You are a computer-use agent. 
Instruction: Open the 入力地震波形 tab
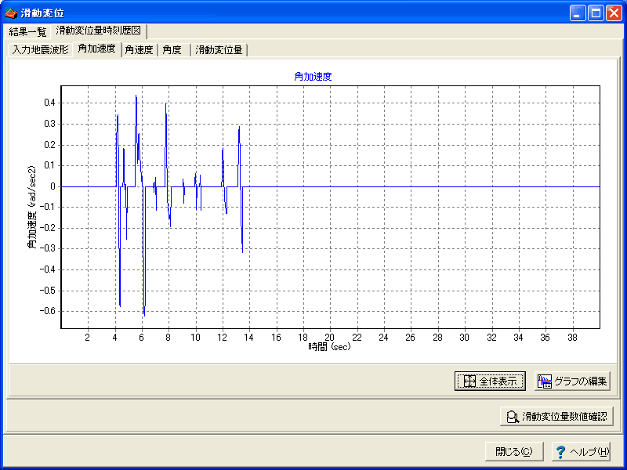click(x=41, y=50)
